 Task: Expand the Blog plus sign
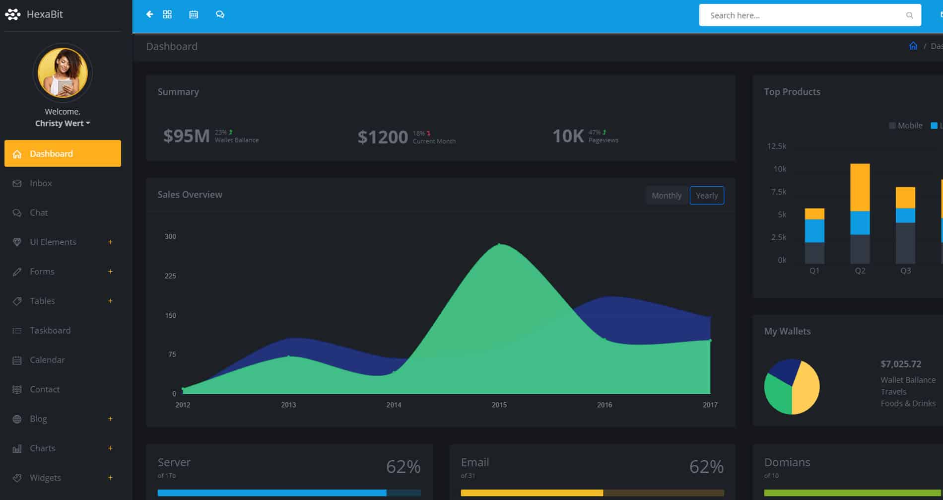[110, 419]
